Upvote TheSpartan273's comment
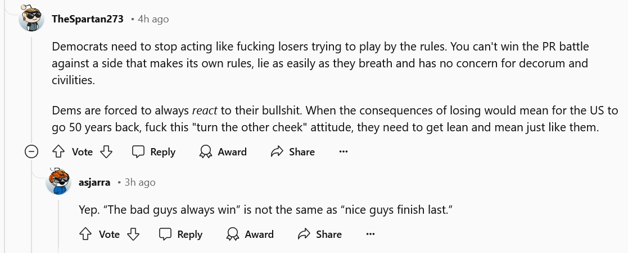The image size is (628, 253). [58, 151]
